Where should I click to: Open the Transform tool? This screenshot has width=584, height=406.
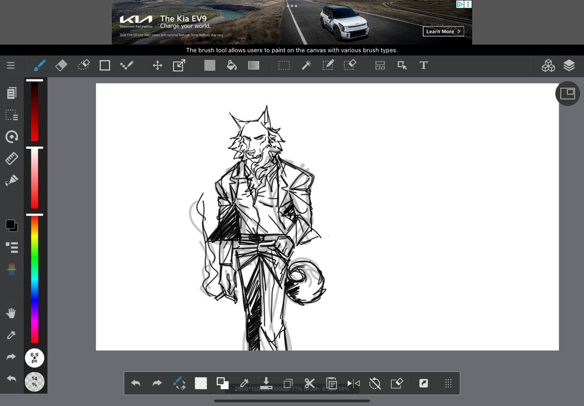[179, 65]
